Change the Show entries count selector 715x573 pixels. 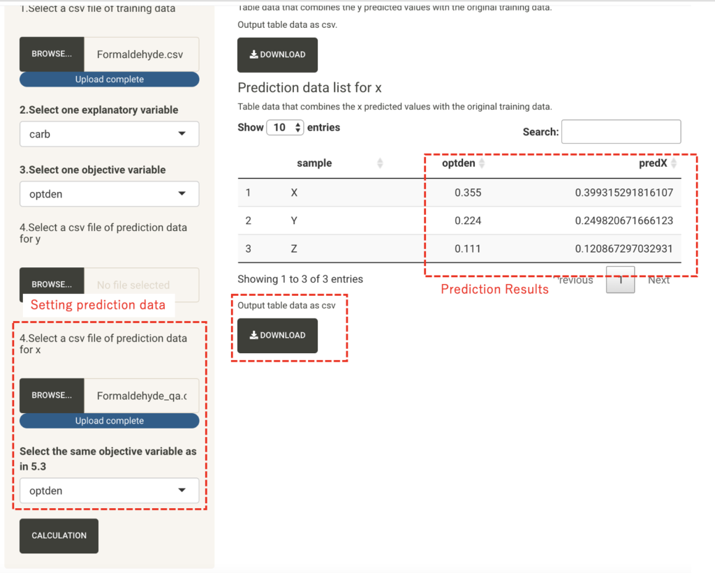tap(286, 128)
